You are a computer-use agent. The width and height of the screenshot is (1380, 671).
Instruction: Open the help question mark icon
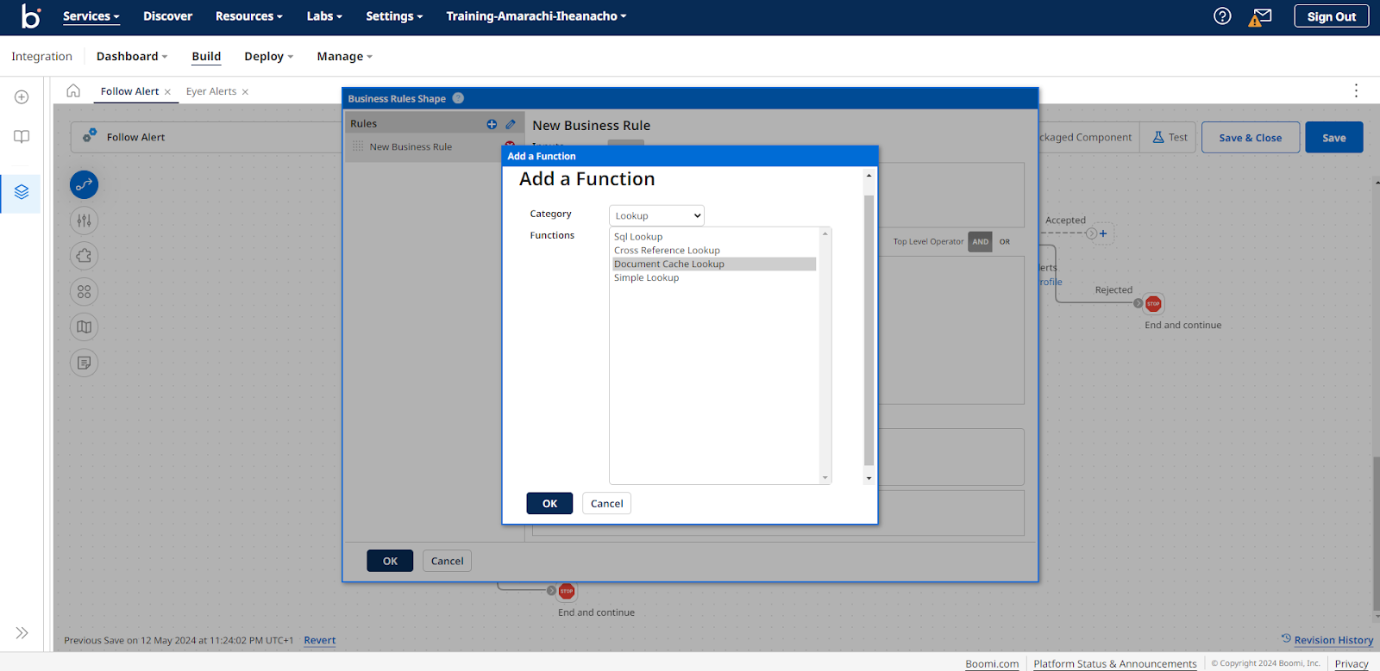coord(1222,16)
